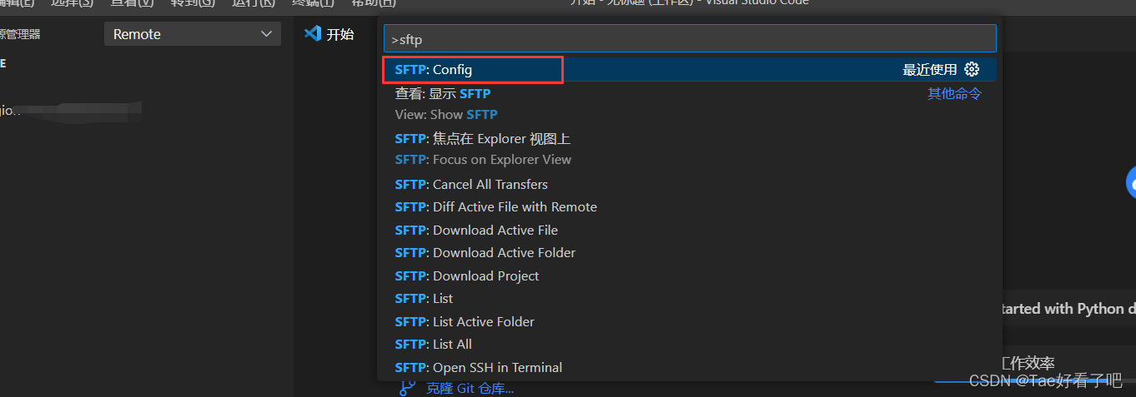Run the SFTP: List All command

click(433, 345)
